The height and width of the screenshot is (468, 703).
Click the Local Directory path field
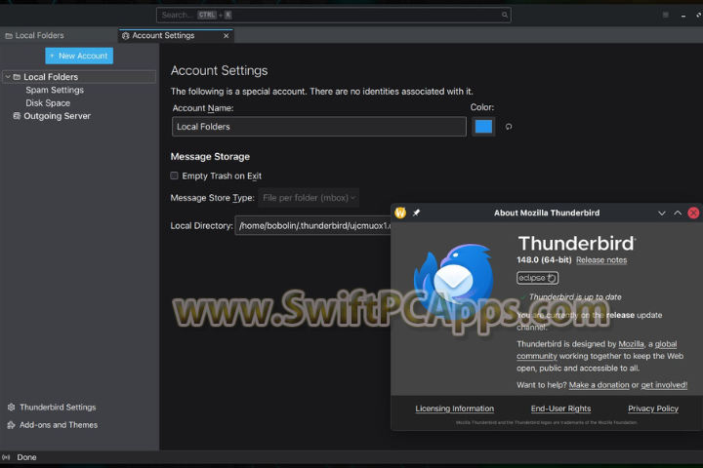click(313, 226)
